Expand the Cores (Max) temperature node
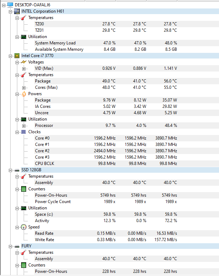 click(x=24, y=87)
